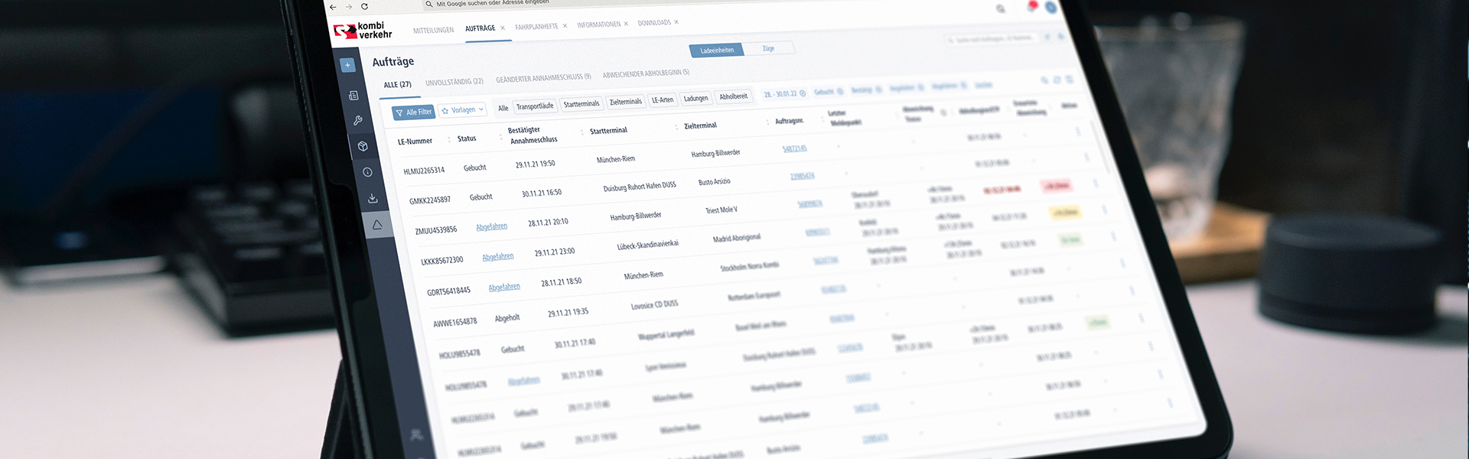The width and height of the screenshot is (1469, 459).
Task: Click the blue plus button in sidebar
Action: (347, 65)
